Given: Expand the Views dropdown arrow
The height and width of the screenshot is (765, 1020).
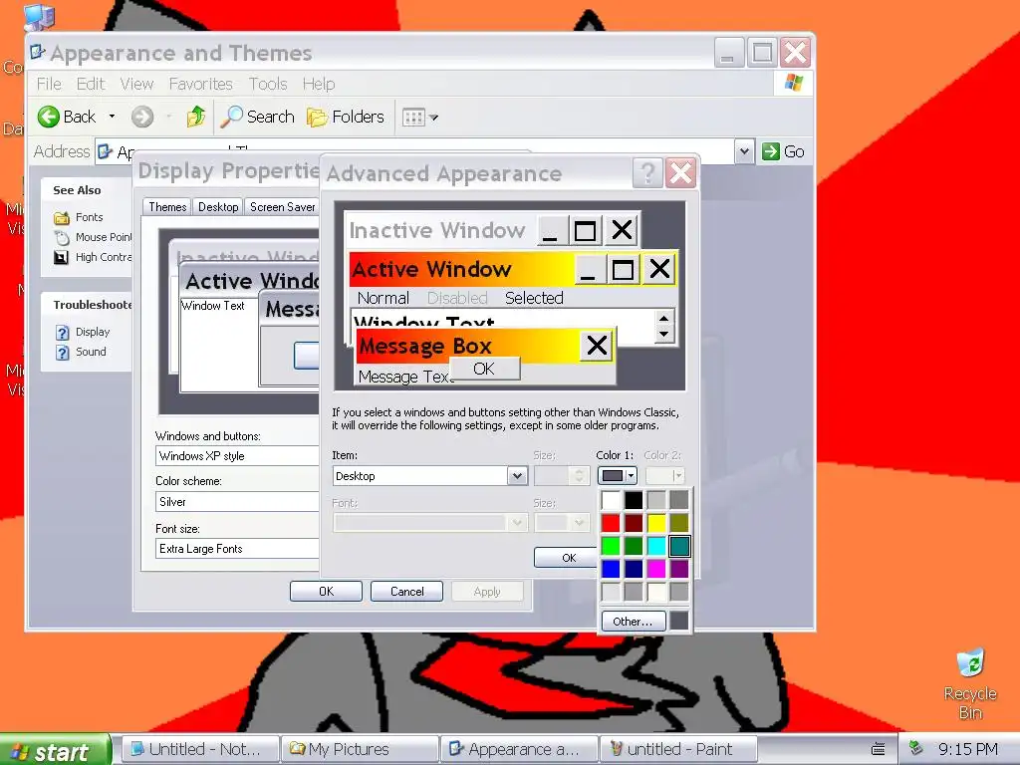Looking at the screenshot, I should click(x=434, y=118).
